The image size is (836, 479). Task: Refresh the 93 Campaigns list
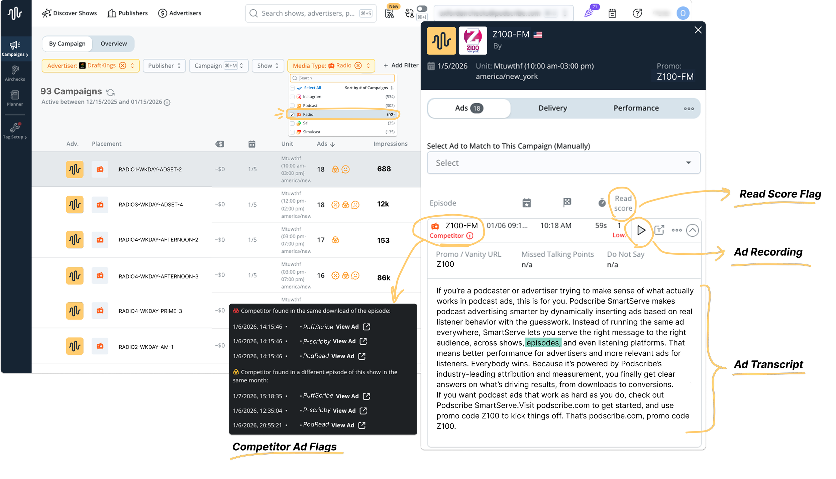coord(110,92)
